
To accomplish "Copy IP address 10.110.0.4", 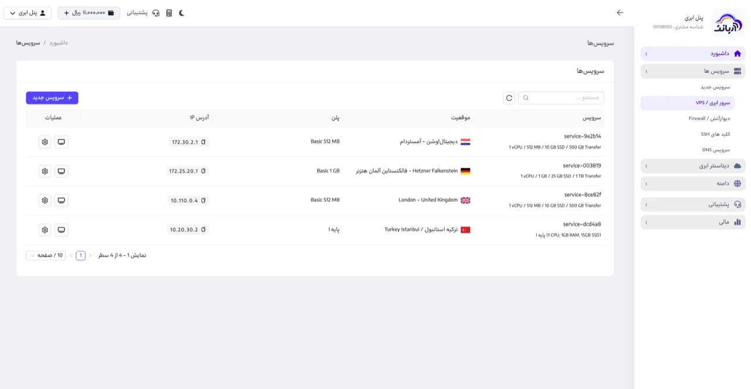I will click(204, 201).
